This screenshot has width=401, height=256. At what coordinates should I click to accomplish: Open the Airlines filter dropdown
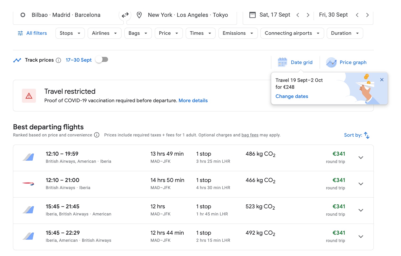click(104, 33)
